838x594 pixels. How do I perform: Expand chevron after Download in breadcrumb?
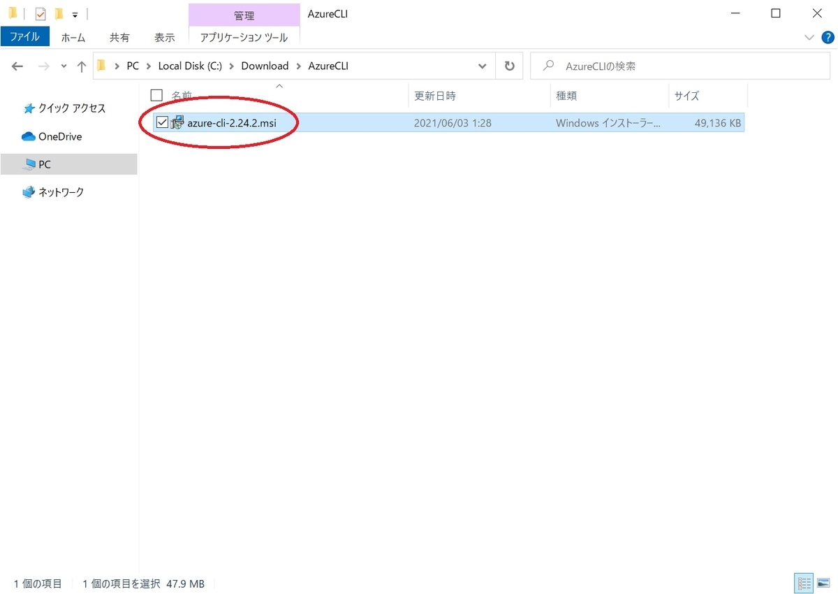click(298, 66)
